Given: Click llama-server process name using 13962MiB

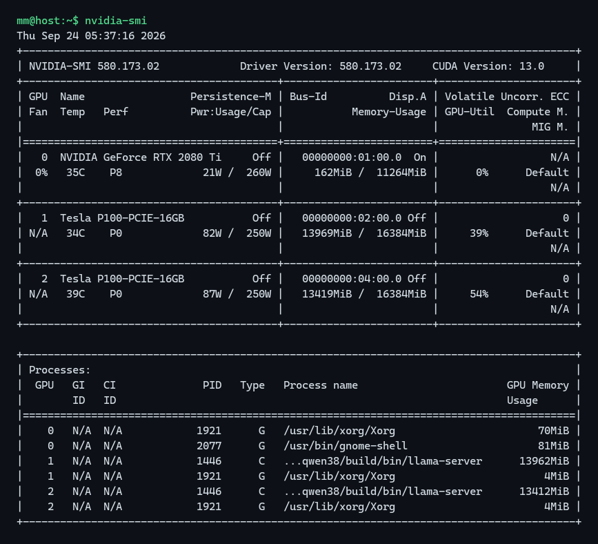Looking at the screenshot, I should pos(383,461).
